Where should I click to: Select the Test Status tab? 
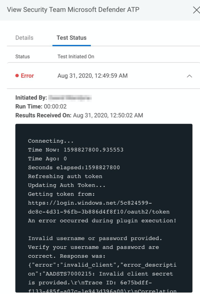tap(72, 38)
